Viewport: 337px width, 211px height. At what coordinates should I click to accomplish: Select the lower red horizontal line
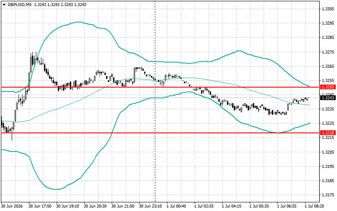click(x=160, y=133)
